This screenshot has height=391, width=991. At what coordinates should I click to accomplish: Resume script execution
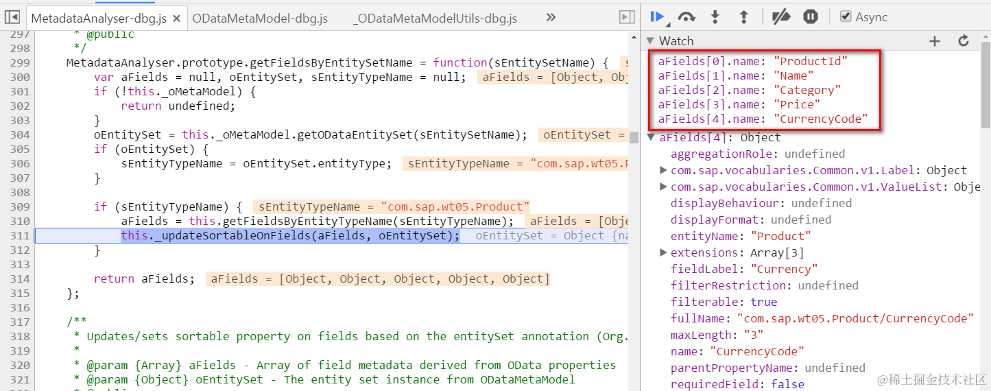(x=657, y=16)
